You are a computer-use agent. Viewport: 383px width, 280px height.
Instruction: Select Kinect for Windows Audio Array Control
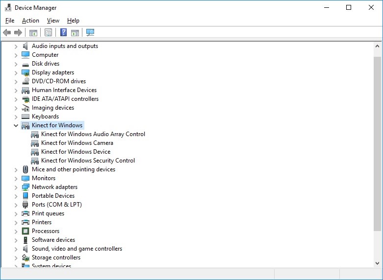coord(93,134)
